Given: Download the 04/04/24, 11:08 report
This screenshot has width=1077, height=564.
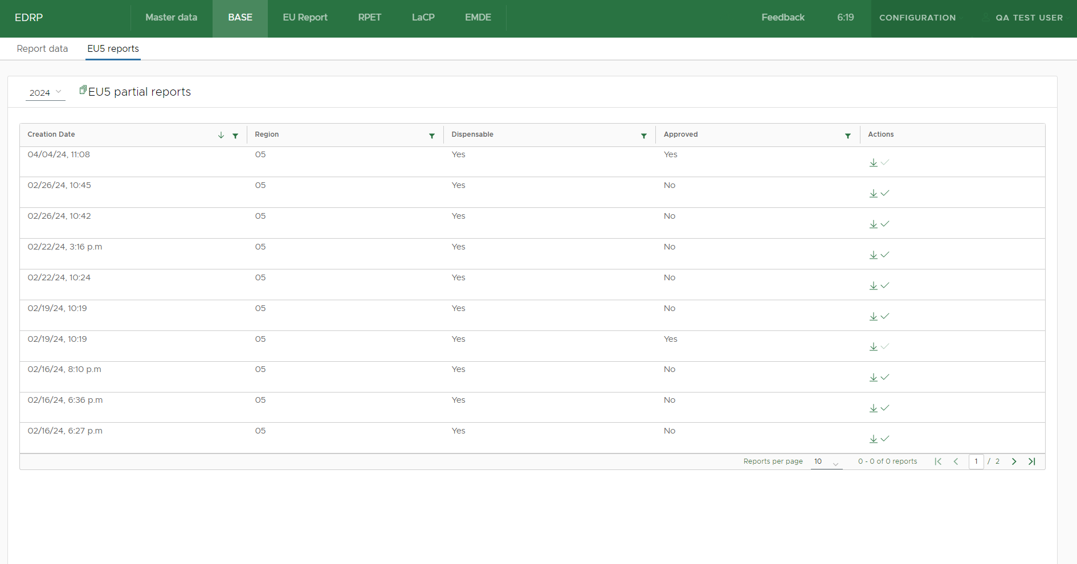Looking at the screenshot, I should 873,163.
